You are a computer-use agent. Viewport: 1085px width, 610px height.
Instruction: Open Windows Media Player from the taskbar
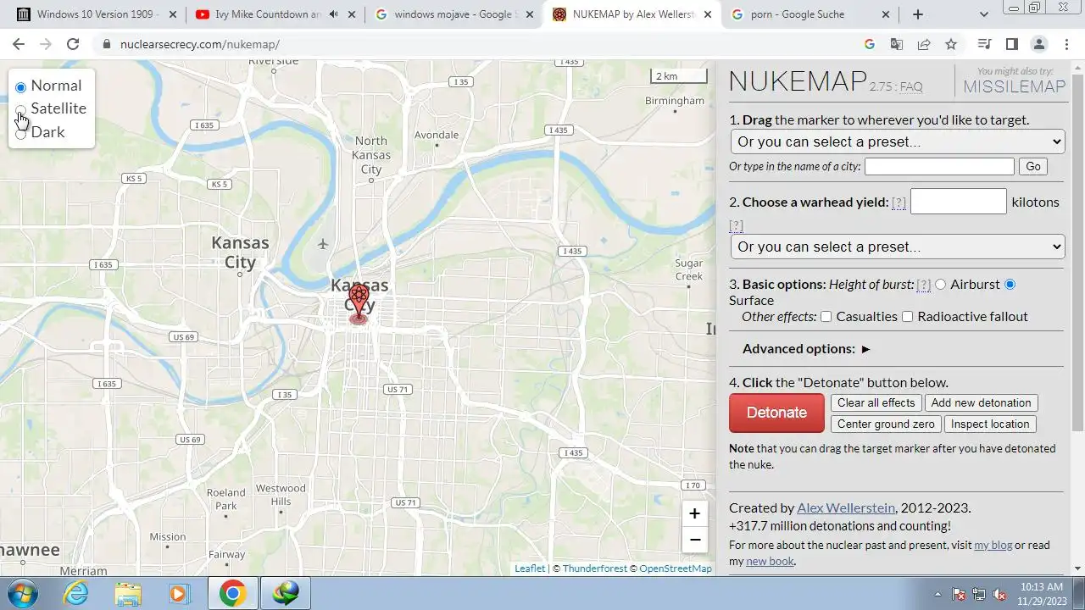point(179,593)
